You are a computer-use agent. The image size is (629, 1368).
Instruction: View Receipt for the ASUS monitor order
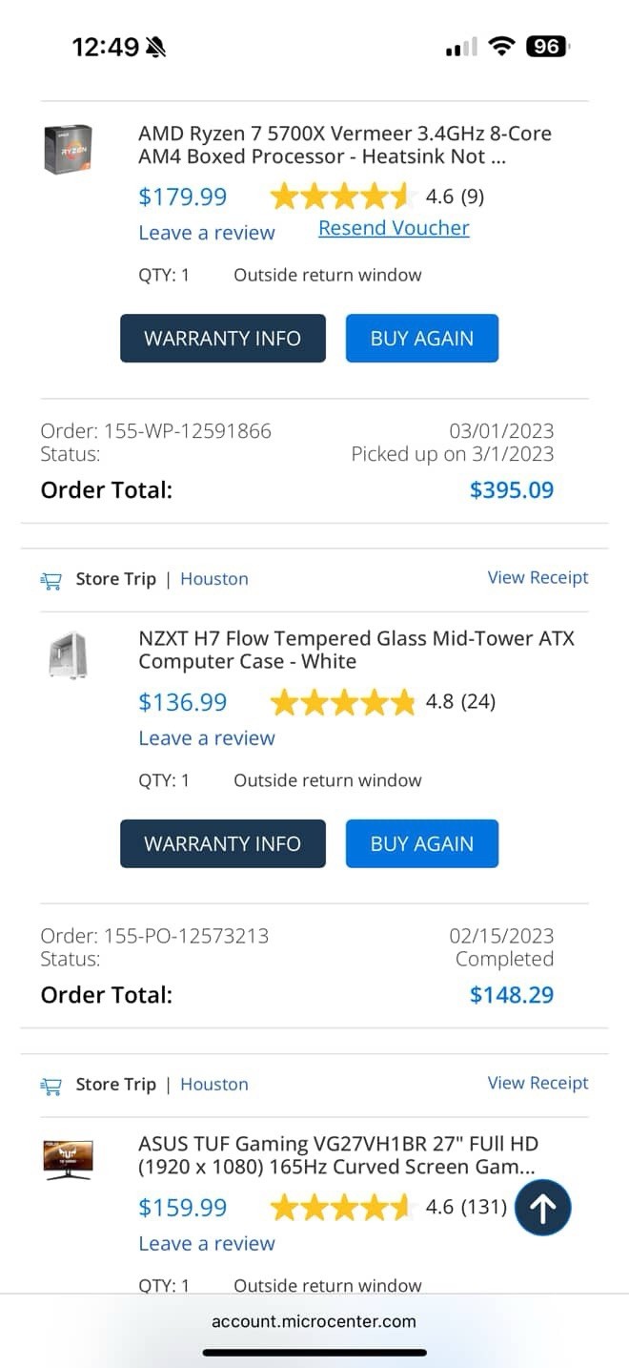pyautogui.click(x=538, y=1084)
